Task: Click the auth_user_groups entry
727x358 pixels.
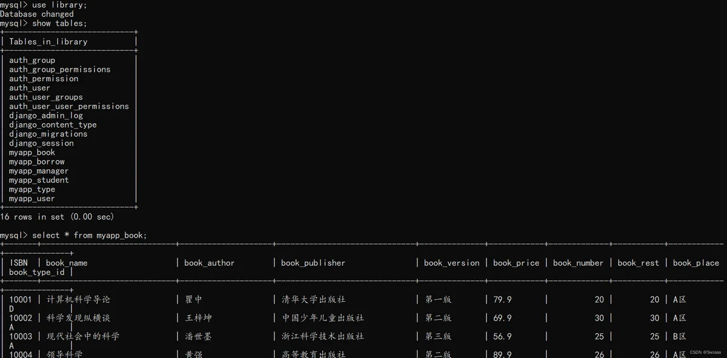Action: click(x=46, y=97)
